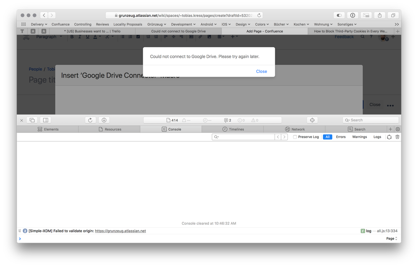Open the pinned T tab
The image size is (418, 267).
tap(22, 31)
